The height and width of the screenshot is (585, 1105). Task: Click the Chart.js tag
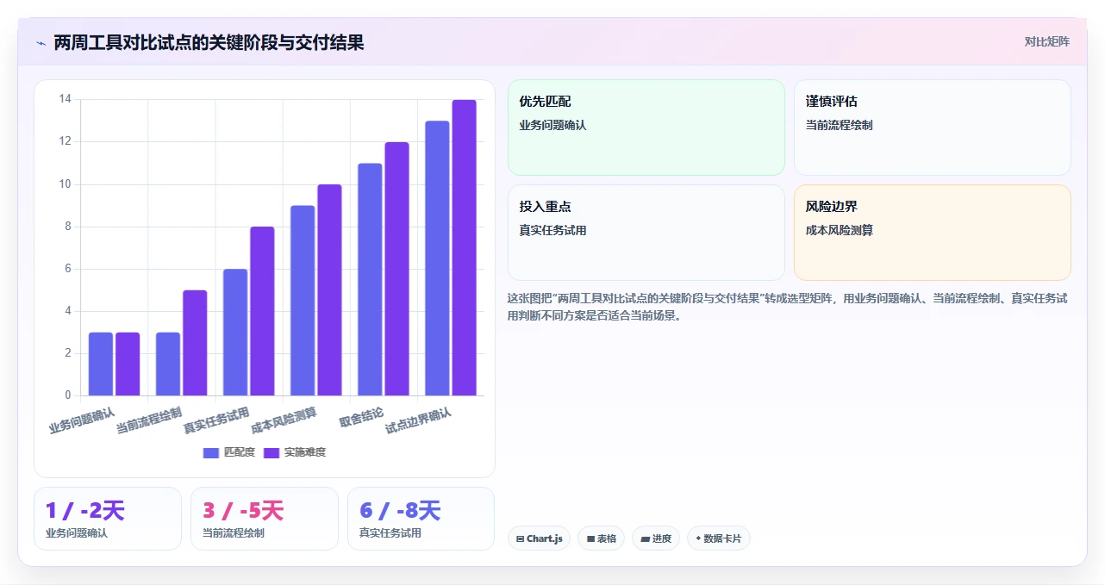click(539, 538)
